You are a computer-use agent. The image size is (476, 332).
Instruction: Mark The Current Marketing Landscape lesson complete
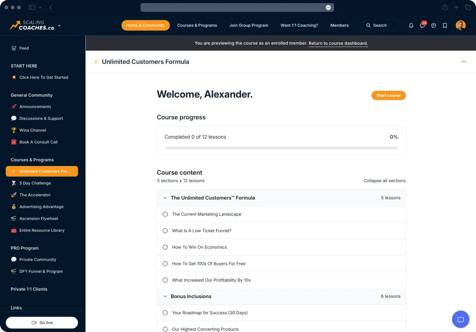pos(165,214)
